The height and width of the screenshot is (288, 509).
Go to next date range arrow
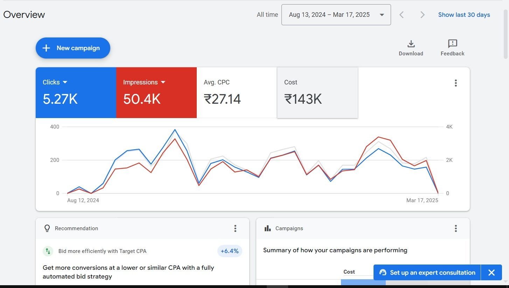tap(423, 15)
